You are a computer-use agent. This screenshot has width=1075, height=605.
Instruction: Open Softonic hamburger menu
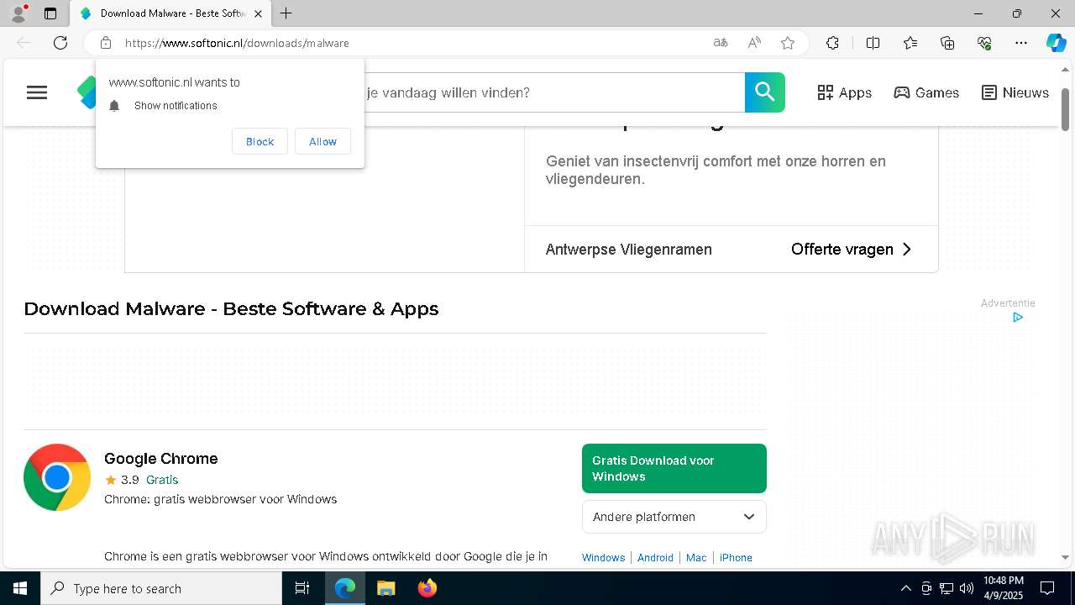tap(37, 92)
